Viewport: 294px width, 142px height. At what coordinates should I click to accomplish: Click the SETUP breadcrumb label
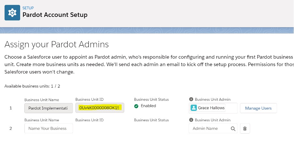click(28, 8)
